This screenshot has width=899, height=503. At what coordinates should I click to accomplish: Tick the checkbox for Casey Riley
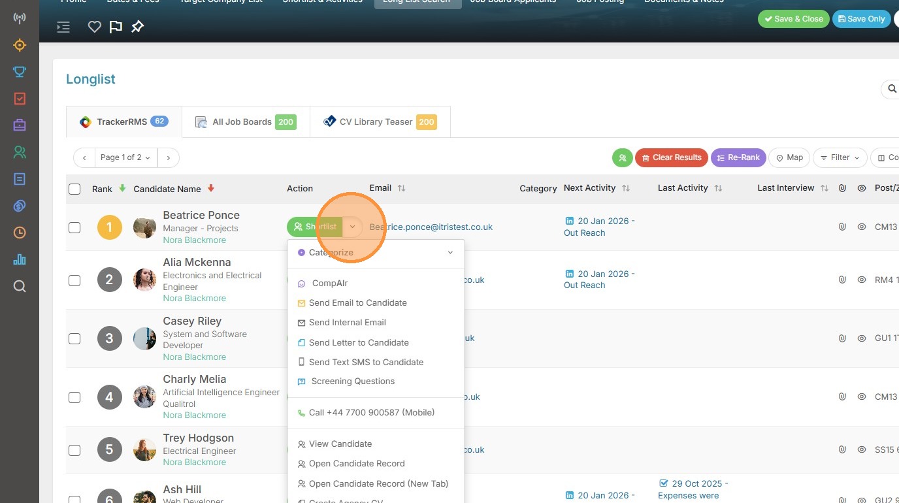(74, 338)
